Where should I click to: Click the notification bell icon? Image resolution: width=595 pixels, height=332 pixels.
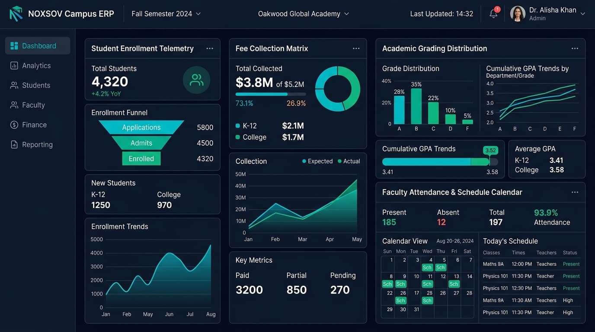493,13
